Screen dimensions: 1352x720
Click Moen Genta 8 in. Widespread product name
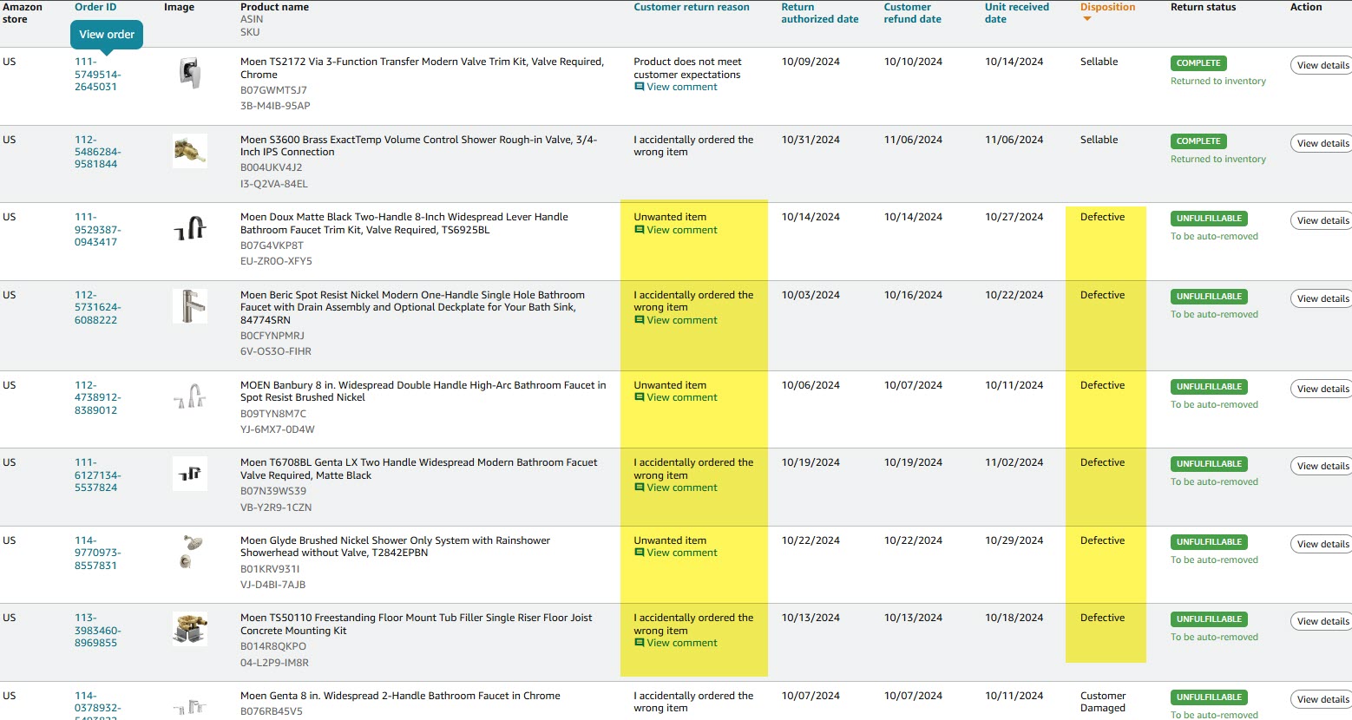tap(400, 696)
